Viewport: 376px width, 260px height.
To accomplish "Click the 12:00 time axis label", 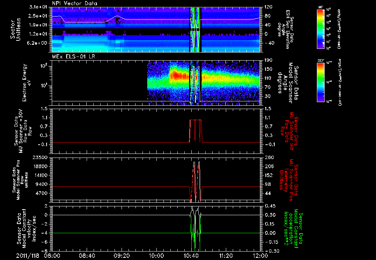I will pyautogui.click(x=260, y=255).
